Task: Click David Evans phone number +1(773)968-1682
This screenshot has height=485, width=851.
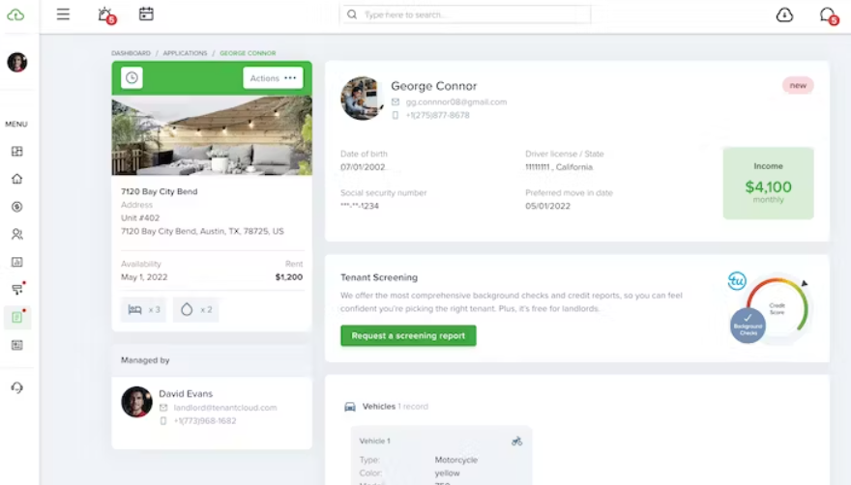Action: [x=205, y=421]
